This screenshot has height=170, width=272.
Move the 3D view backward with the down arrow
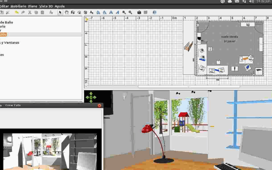click(x=91, y=101)
